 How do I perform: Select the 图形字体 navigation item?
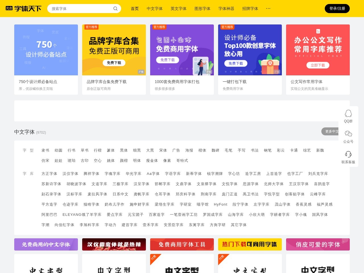(202, 9)
